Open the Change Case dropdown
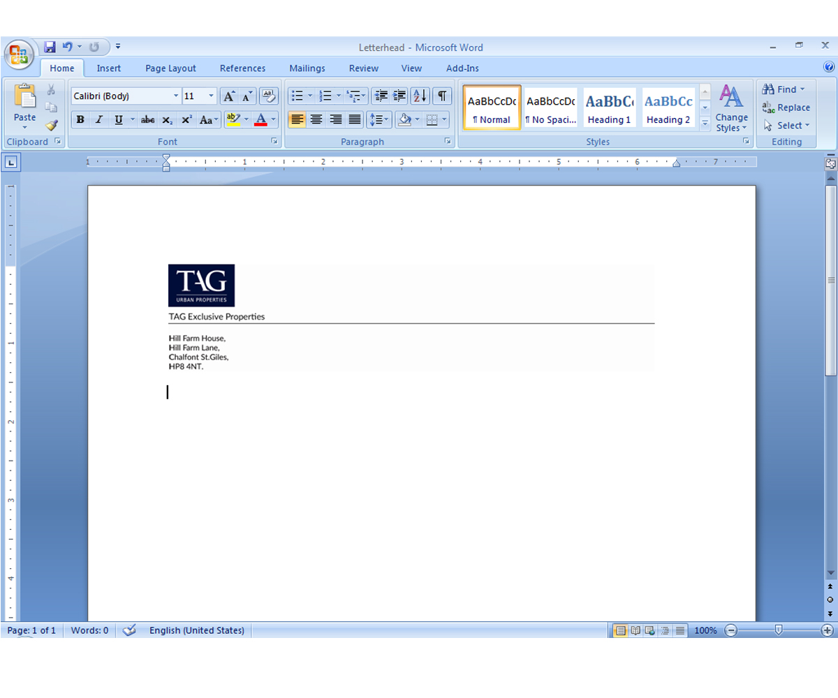 (208, 120)
